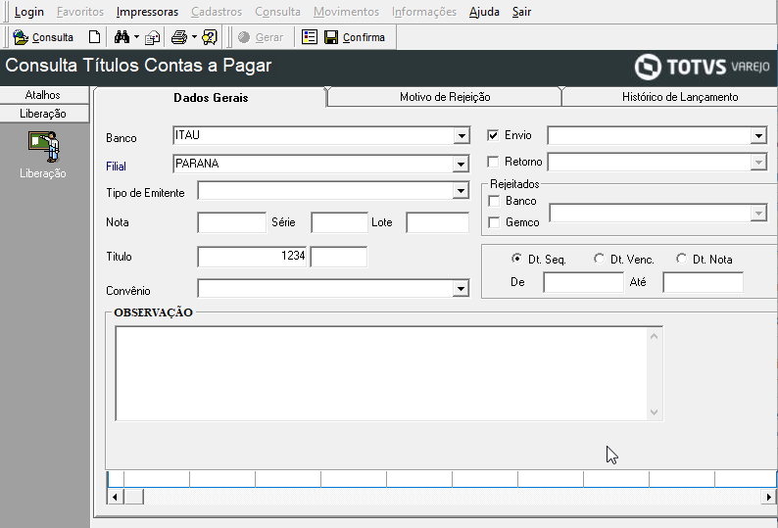This screenshot has width=778, height=528.
Task: Click the De date input field
Action: point(584,282)
